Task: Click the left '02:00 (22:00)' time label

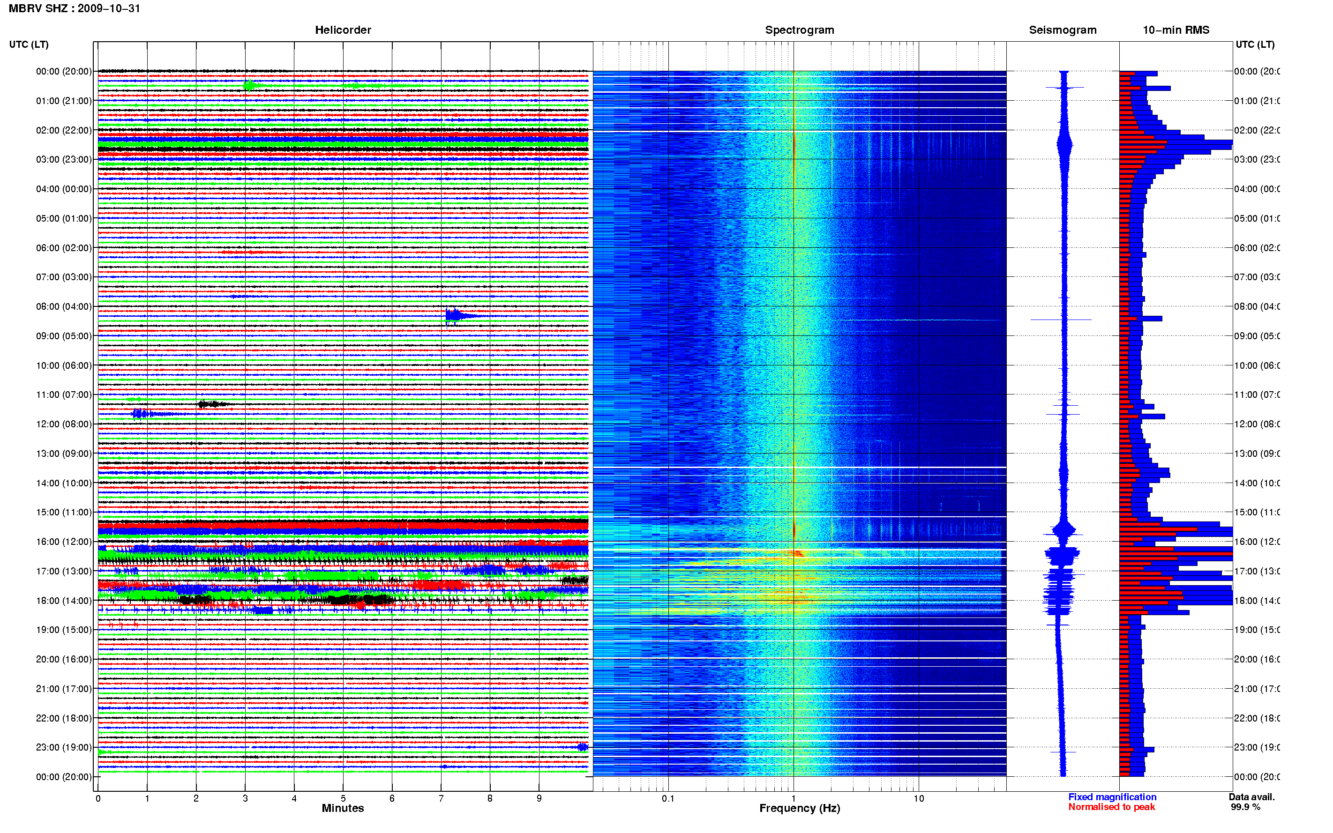Action: click(x=63, y=130)
